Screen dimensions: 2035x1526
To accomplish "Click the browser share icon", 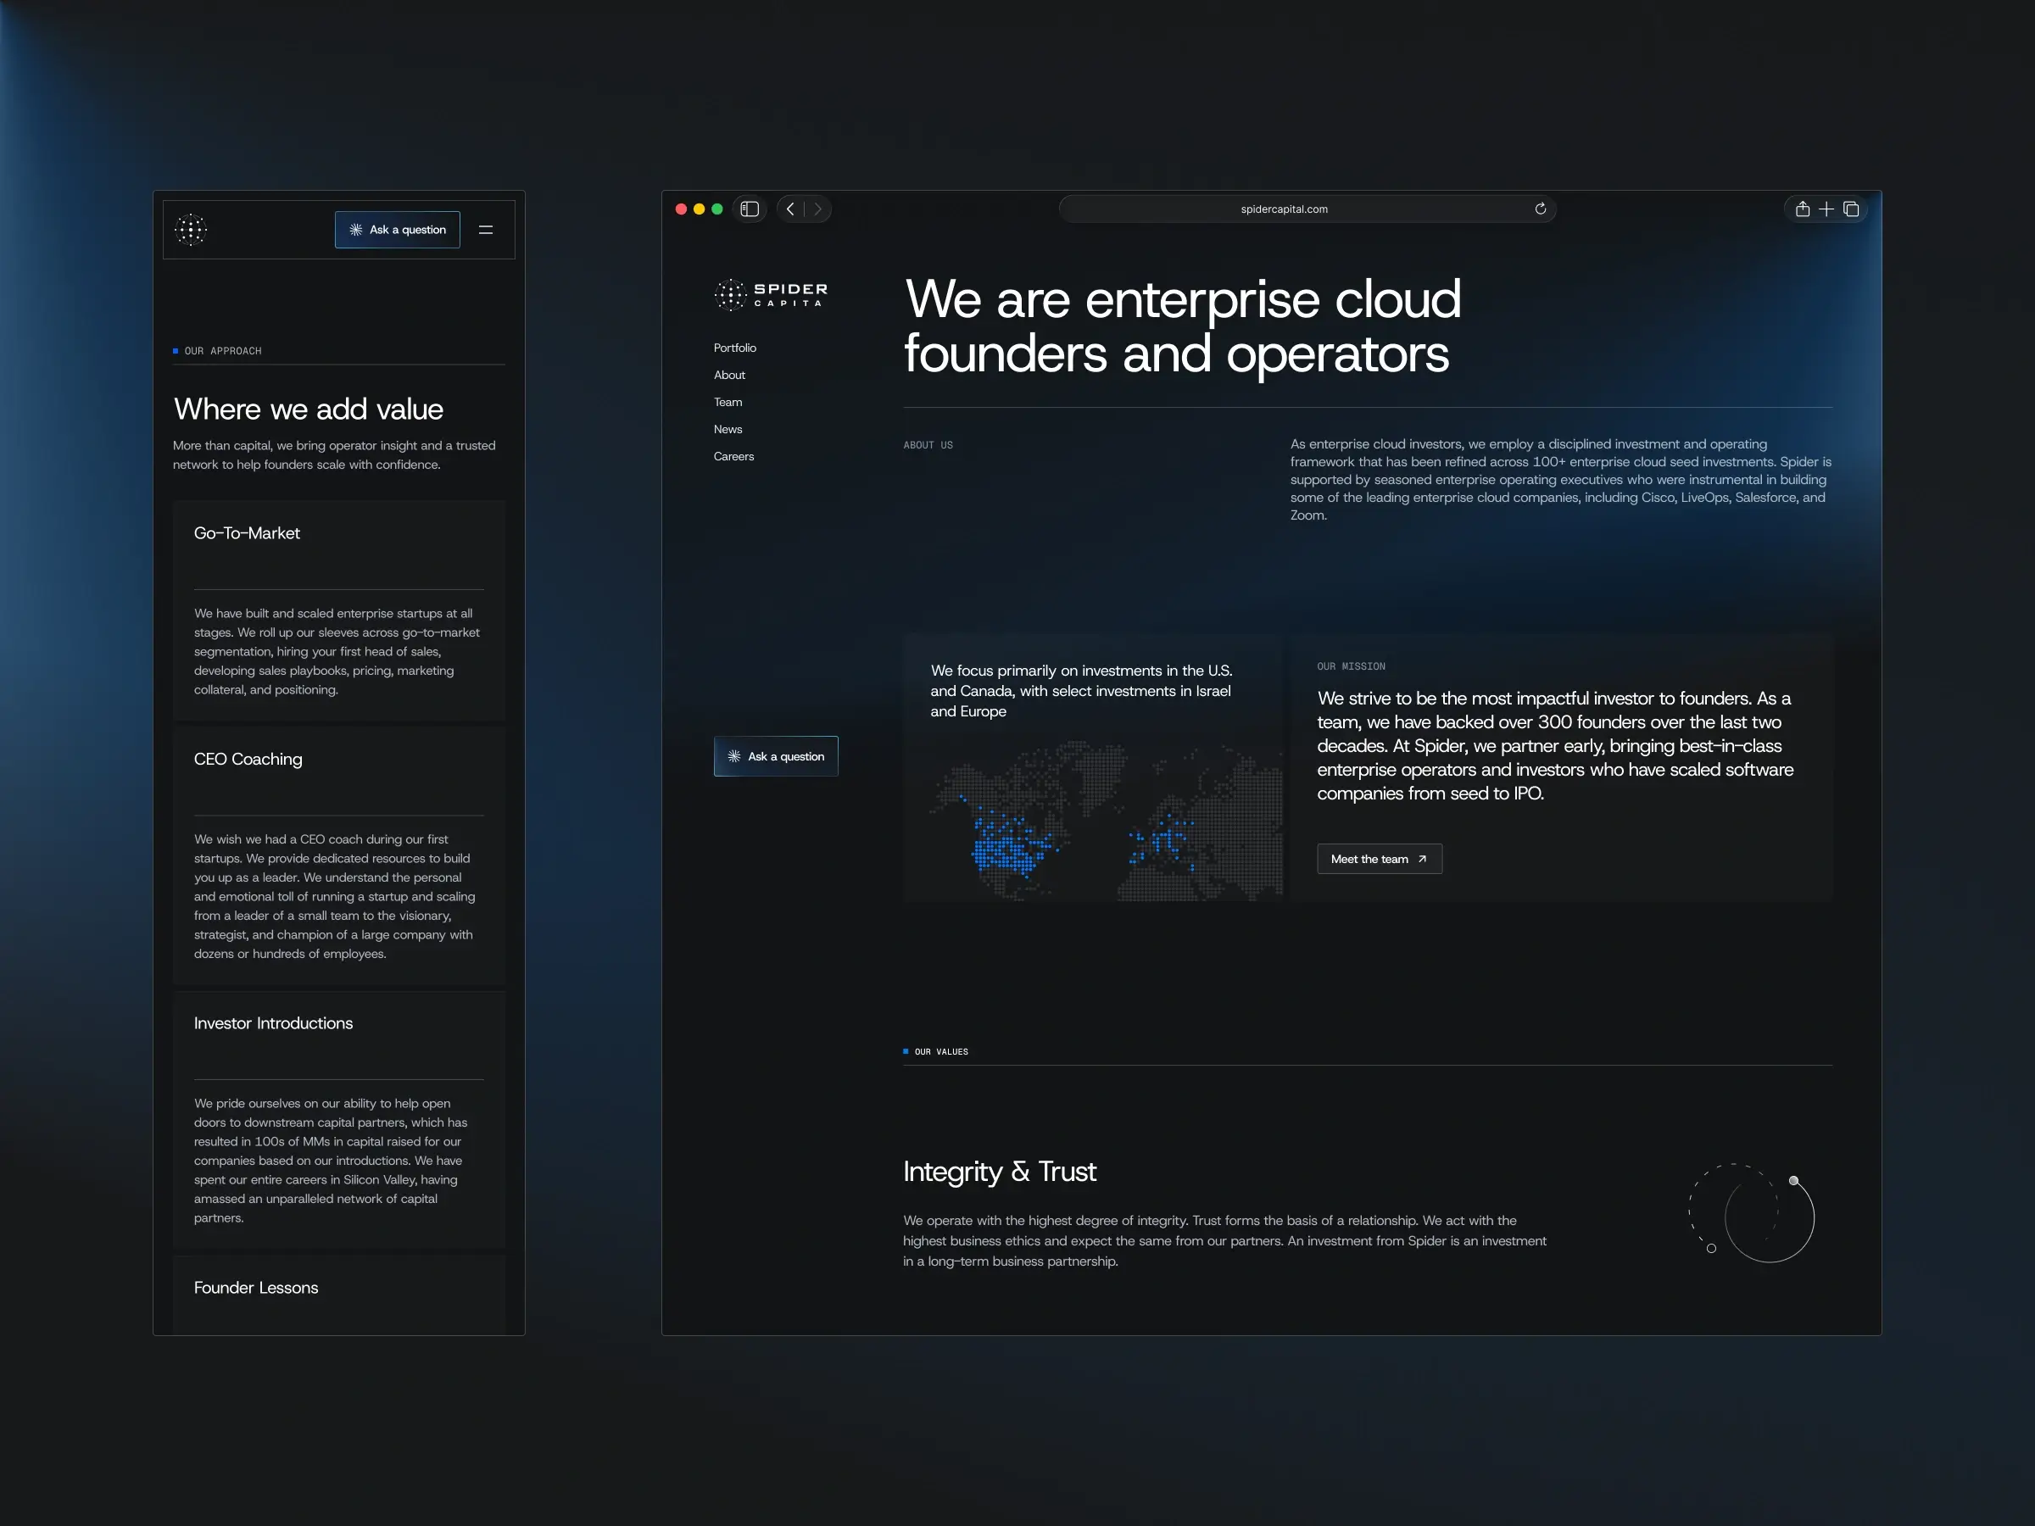I will [x=1802, y=209].
